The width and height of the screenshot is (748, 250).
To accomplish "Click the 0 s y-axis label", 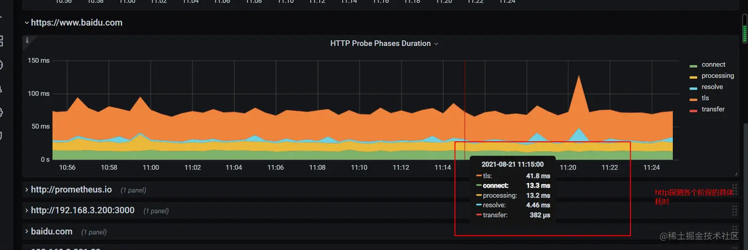I will click(45, 160).
